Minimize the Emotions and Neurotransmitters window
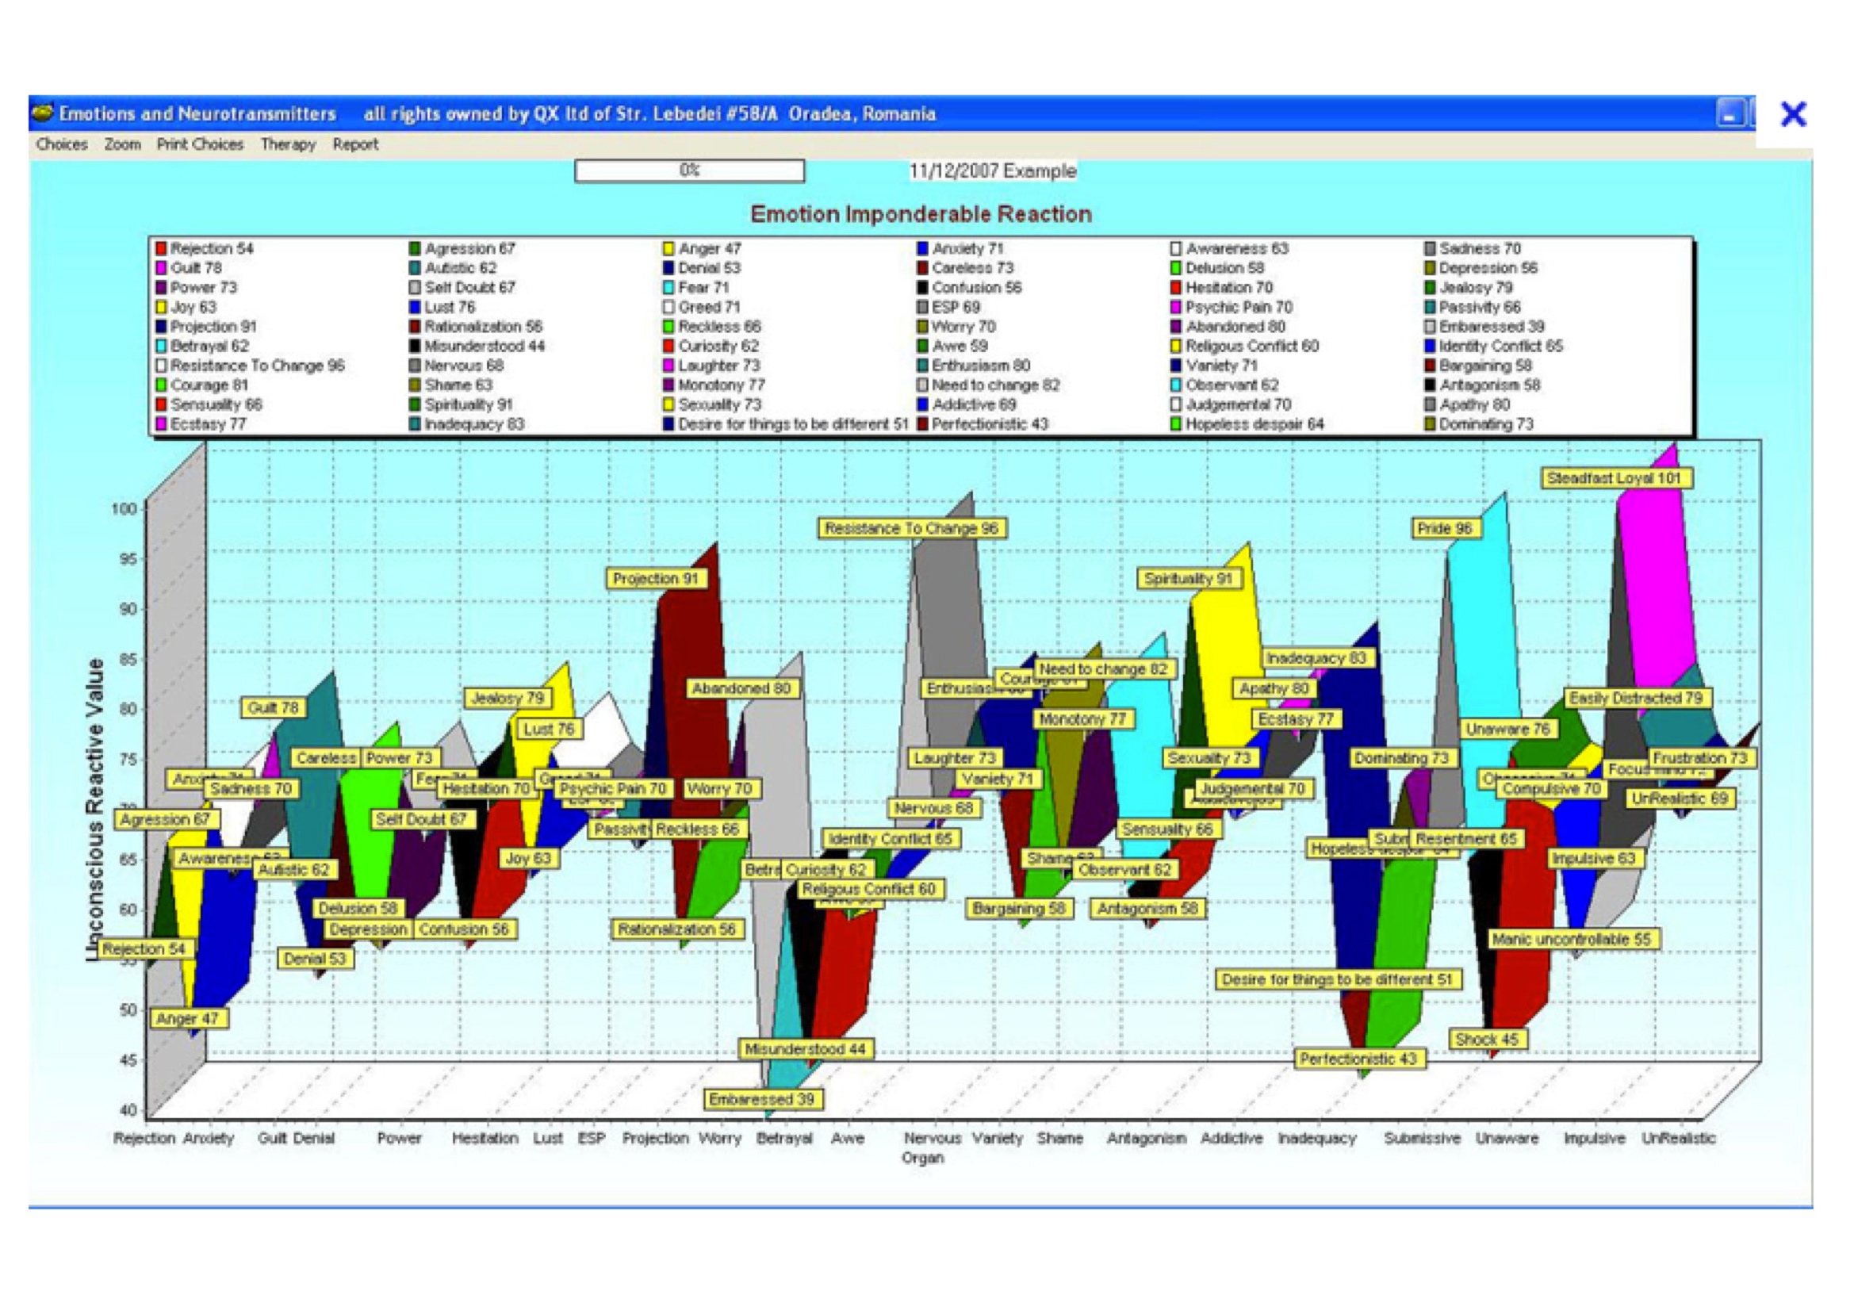The height and width of the screenshot is (1310, 1854). click(1730, 114)
